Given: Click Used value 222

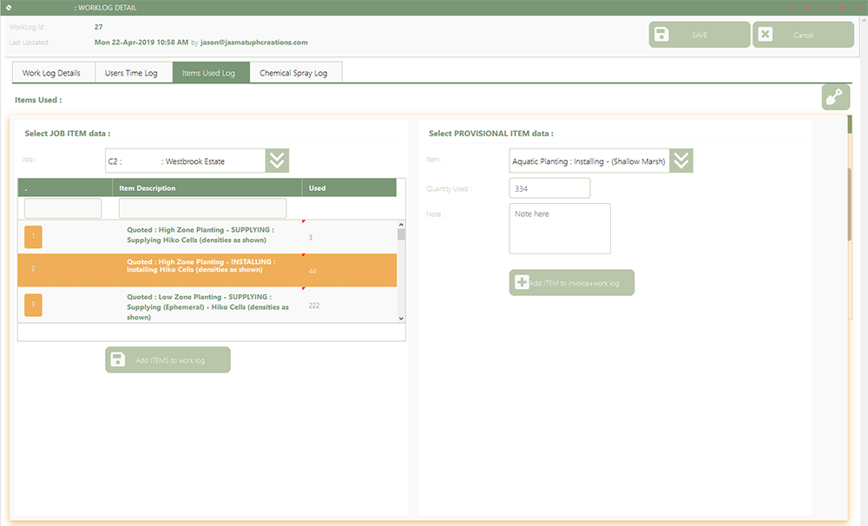Looking at the screenshot, I should (x=314, y=305).
